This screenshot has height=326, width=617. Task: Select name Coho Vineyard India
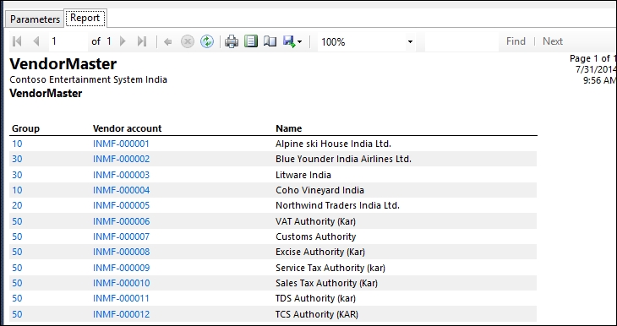(x=320, y=190)
